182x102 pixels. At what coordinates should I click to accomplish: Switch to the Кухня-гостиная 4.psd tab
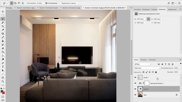[x=48, y=8]
